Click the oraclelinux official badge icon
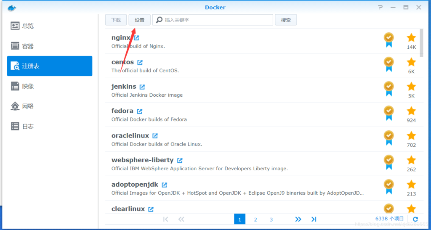The image size is (431, 230). [388, 138]
